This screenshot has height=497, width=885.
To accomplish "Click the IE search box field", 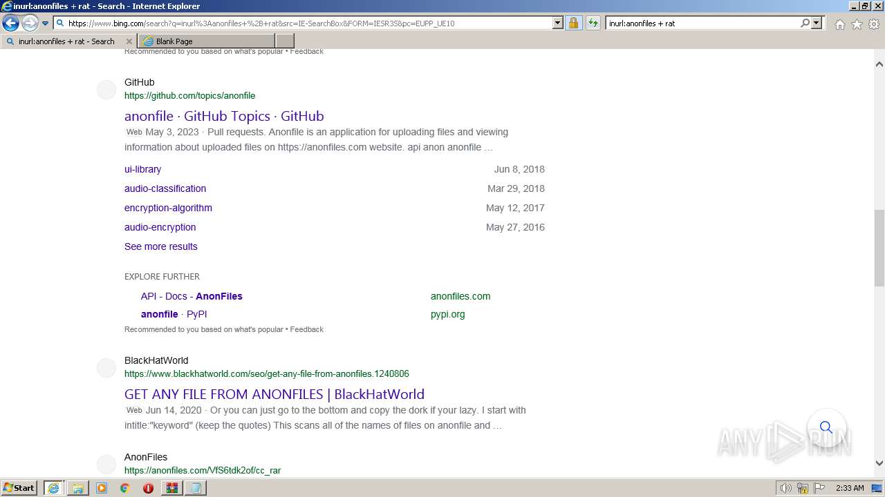I will click(x=702, y=23).
